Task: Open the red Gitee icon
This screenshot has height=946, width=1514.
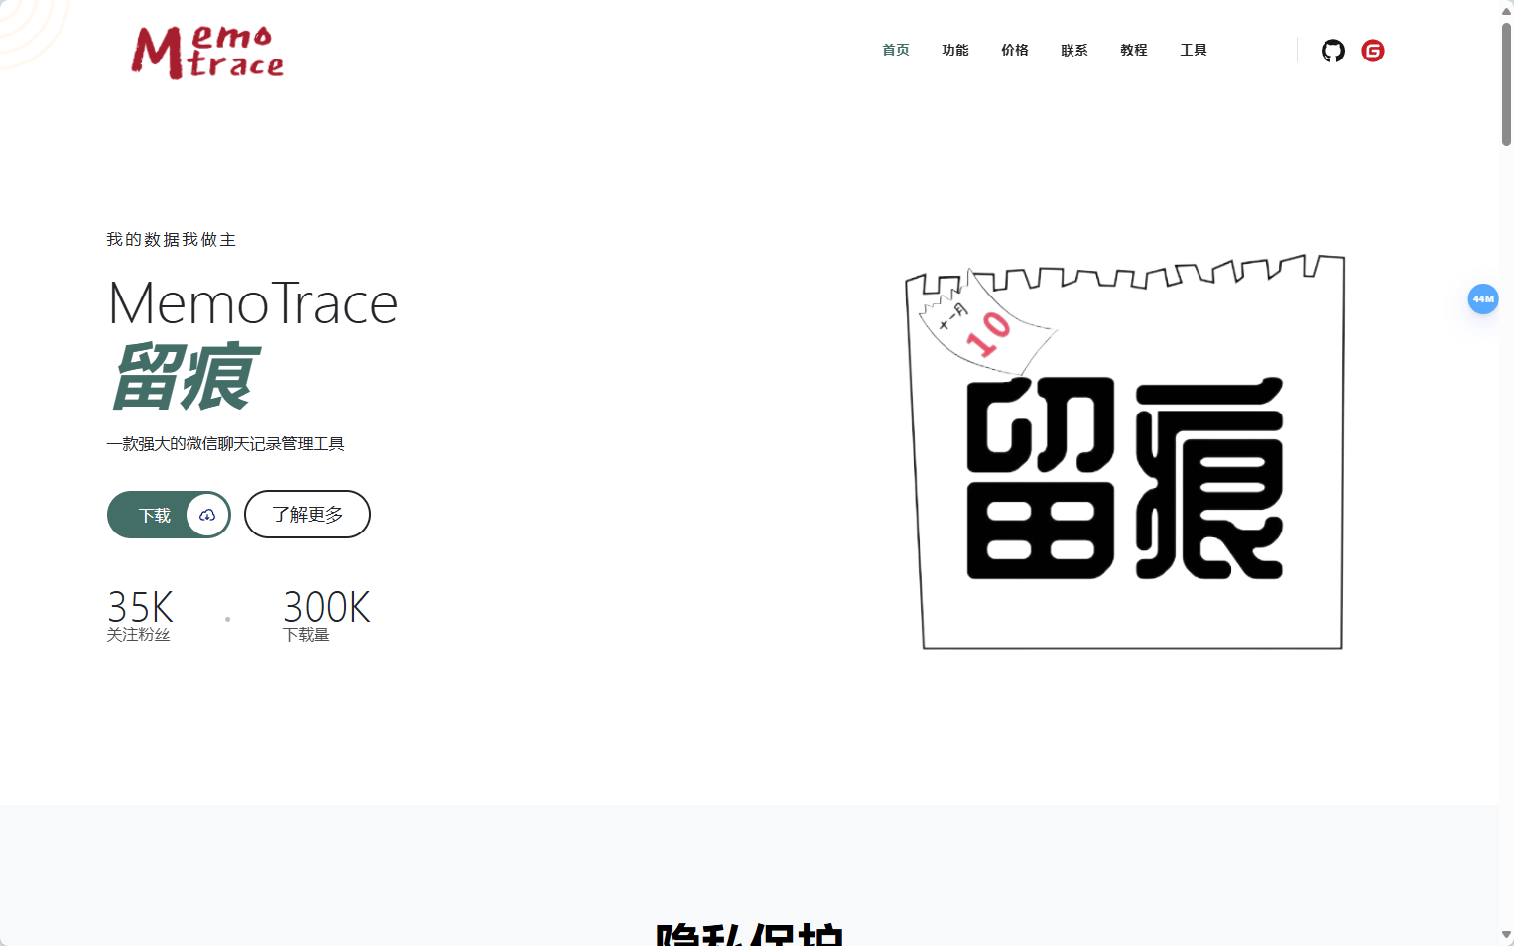Action: (1373, 51)
